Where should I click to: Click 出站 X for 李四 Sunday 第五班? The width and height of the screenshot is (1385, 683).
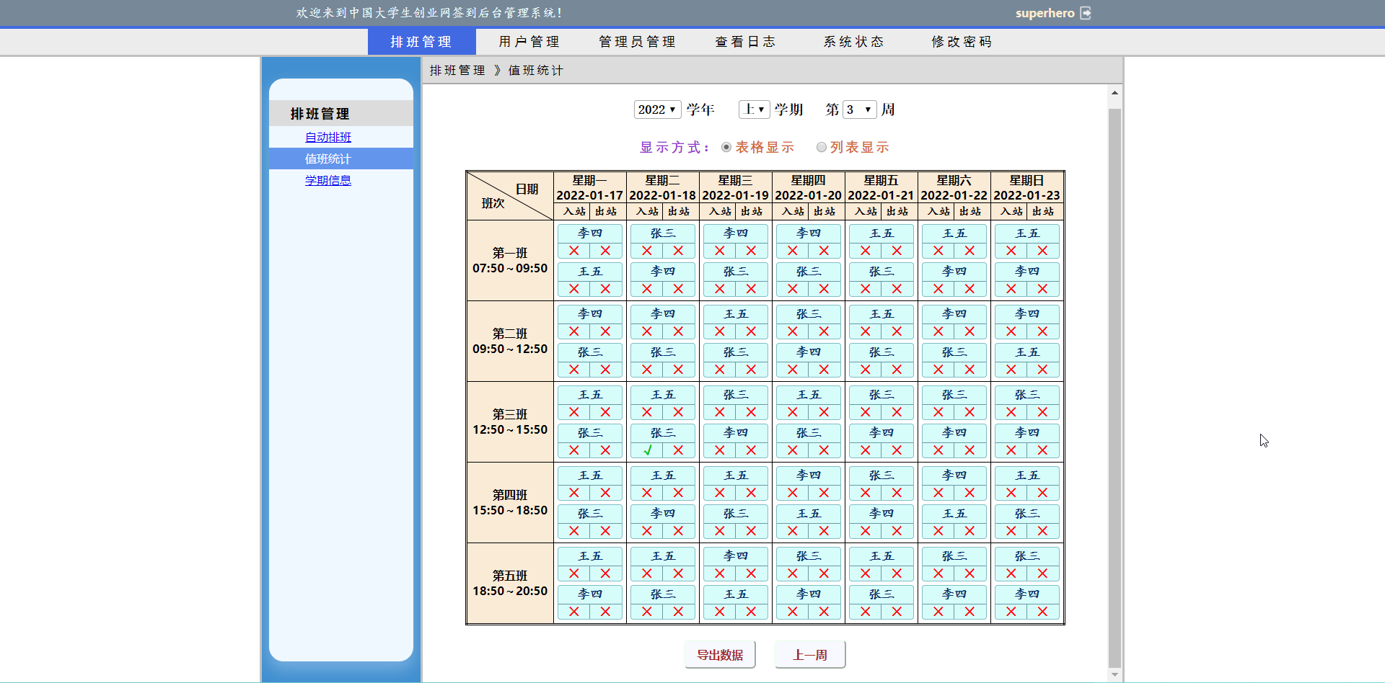pyautogui.click(x=1042, y=612)
